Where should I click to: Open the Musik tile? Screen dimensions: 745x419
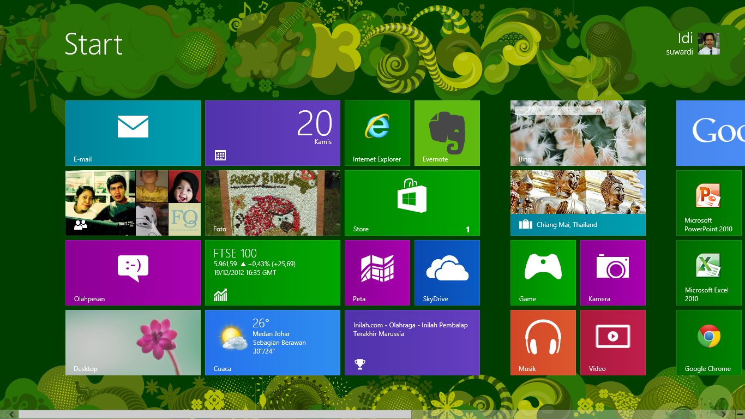[x=543, y=343]
